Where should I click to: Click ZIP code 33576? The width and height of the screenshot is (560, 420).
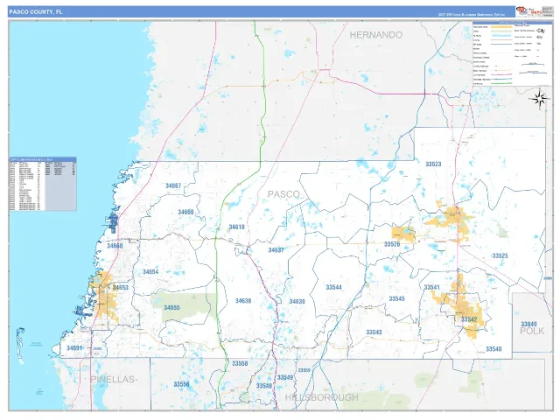[392, 244]
